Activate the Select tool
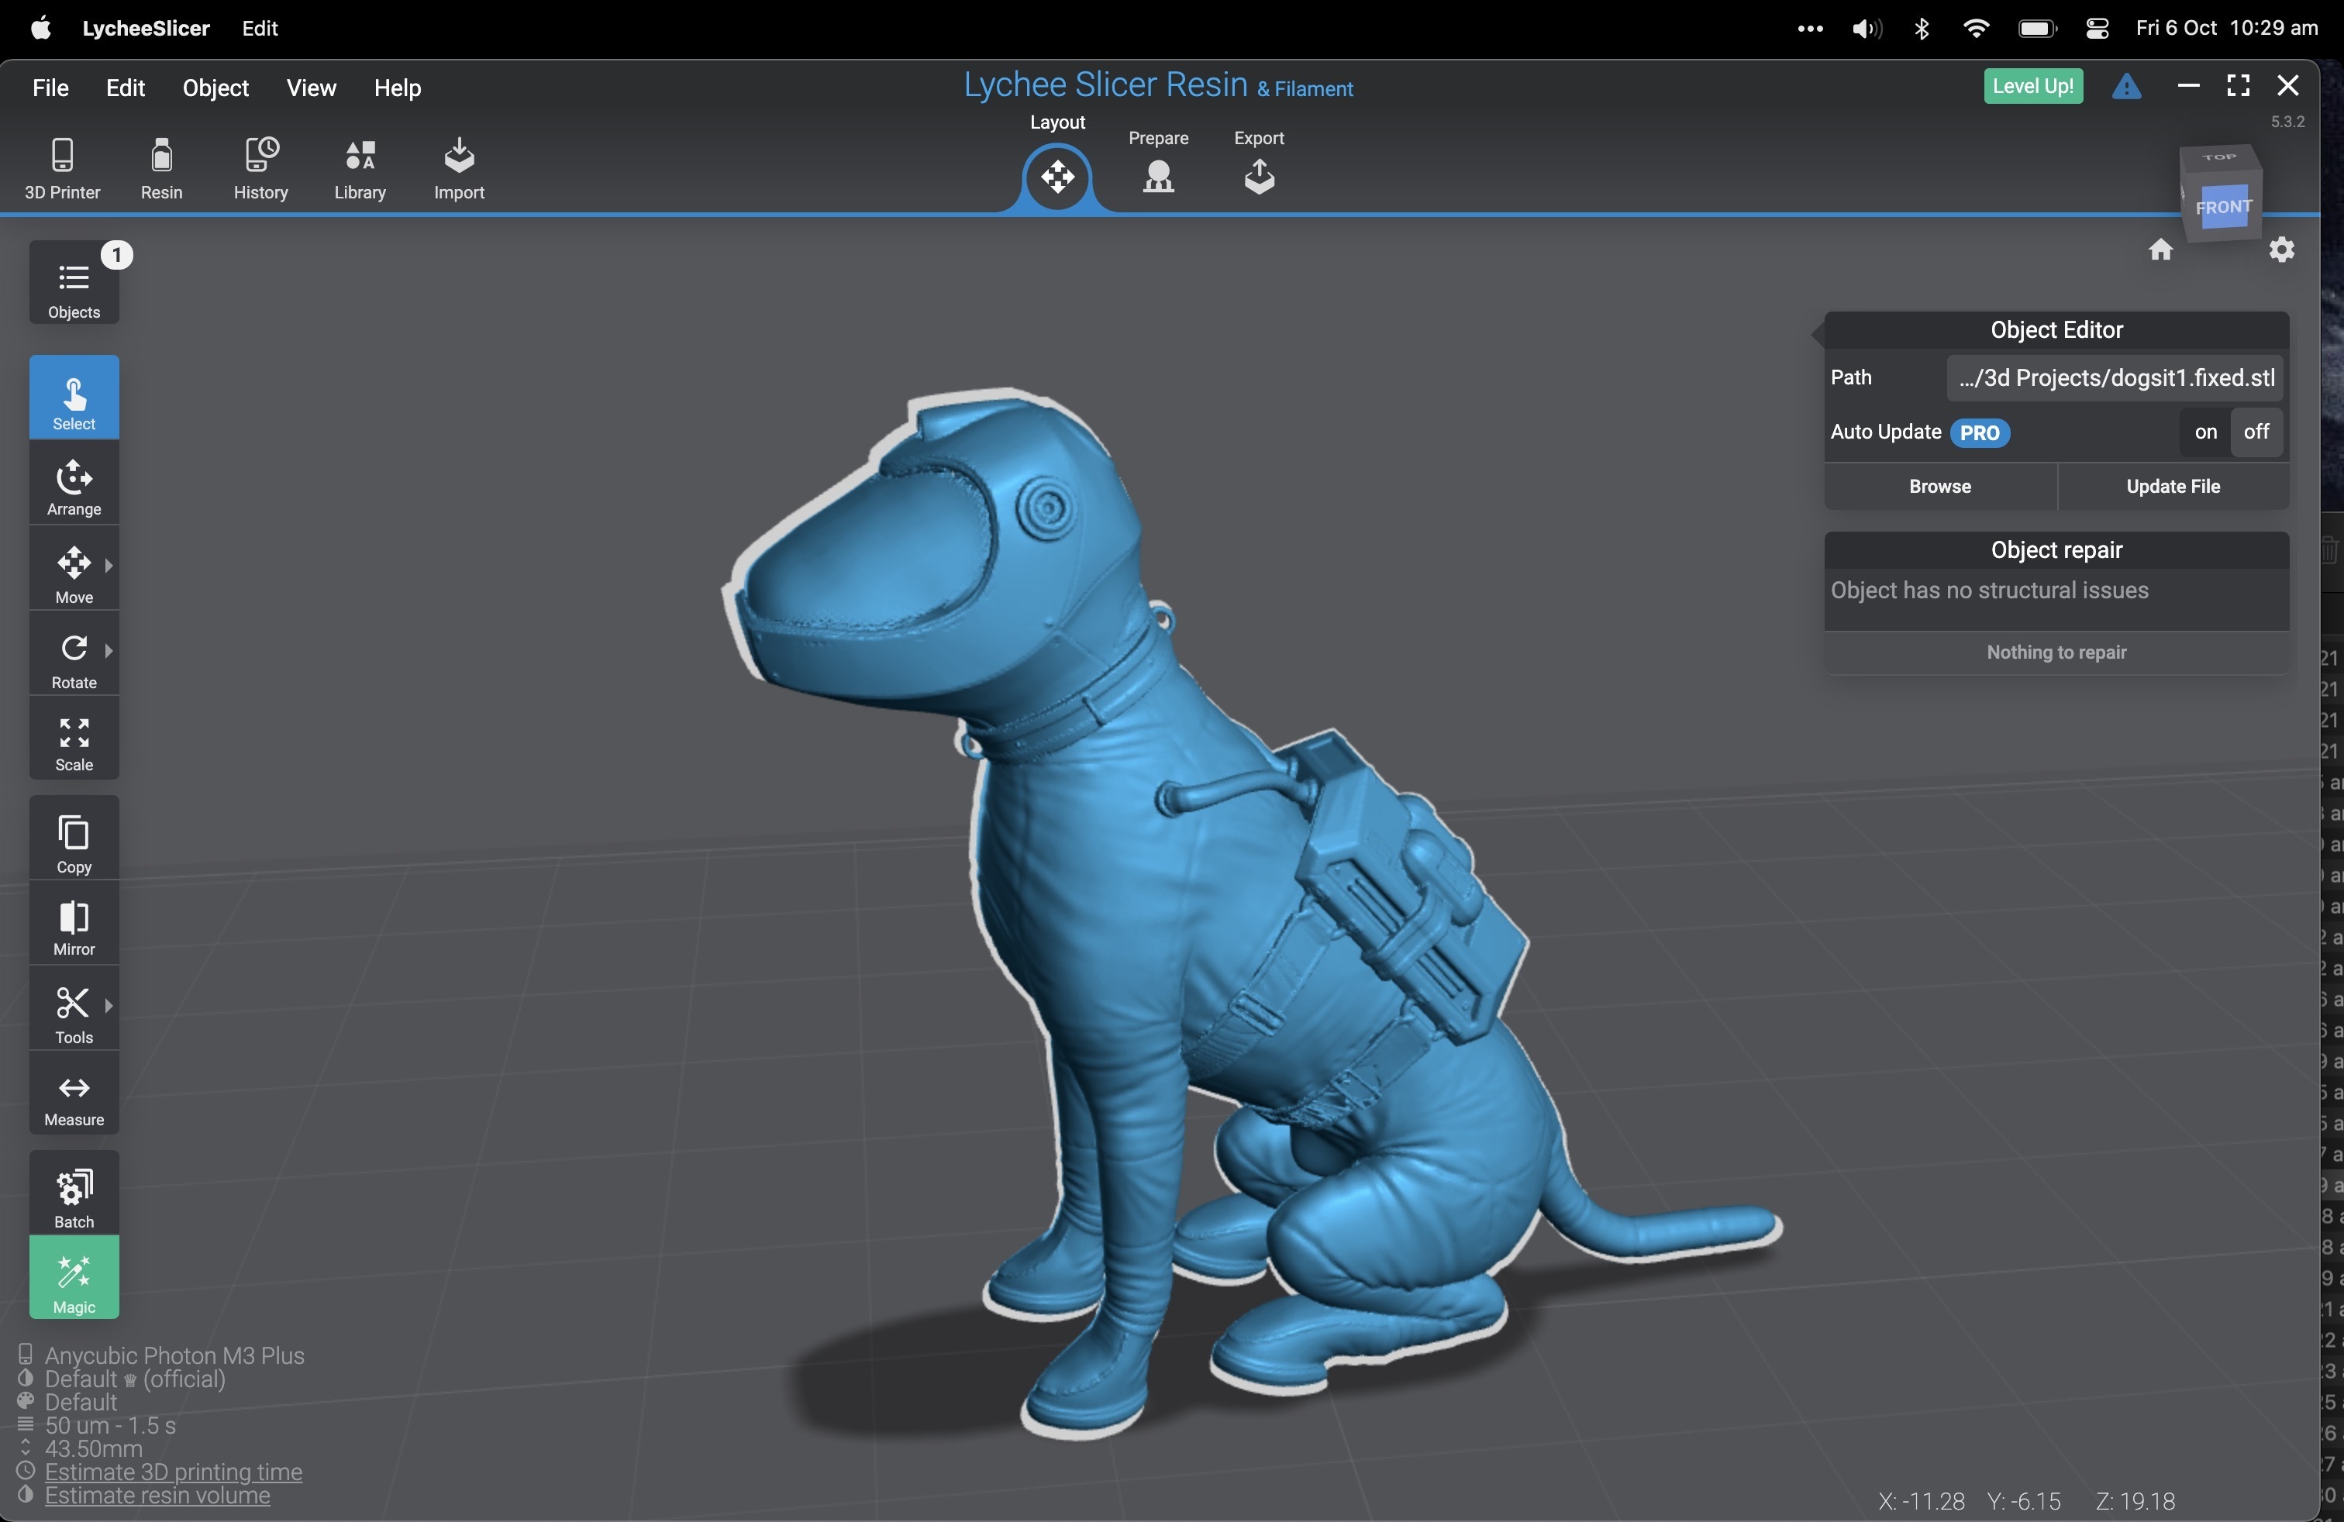 tap(74, 397)
